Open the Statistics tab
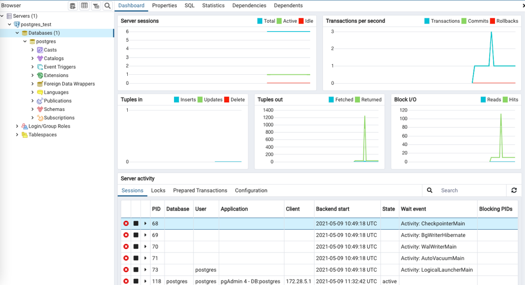The image size is (525, 285). [213, 6]
